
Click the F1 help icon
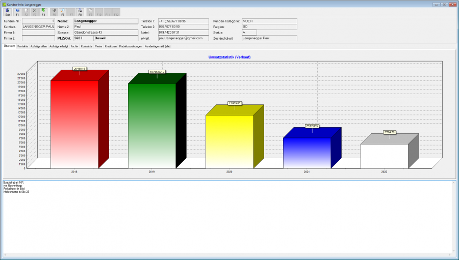[x=17, y=12]
